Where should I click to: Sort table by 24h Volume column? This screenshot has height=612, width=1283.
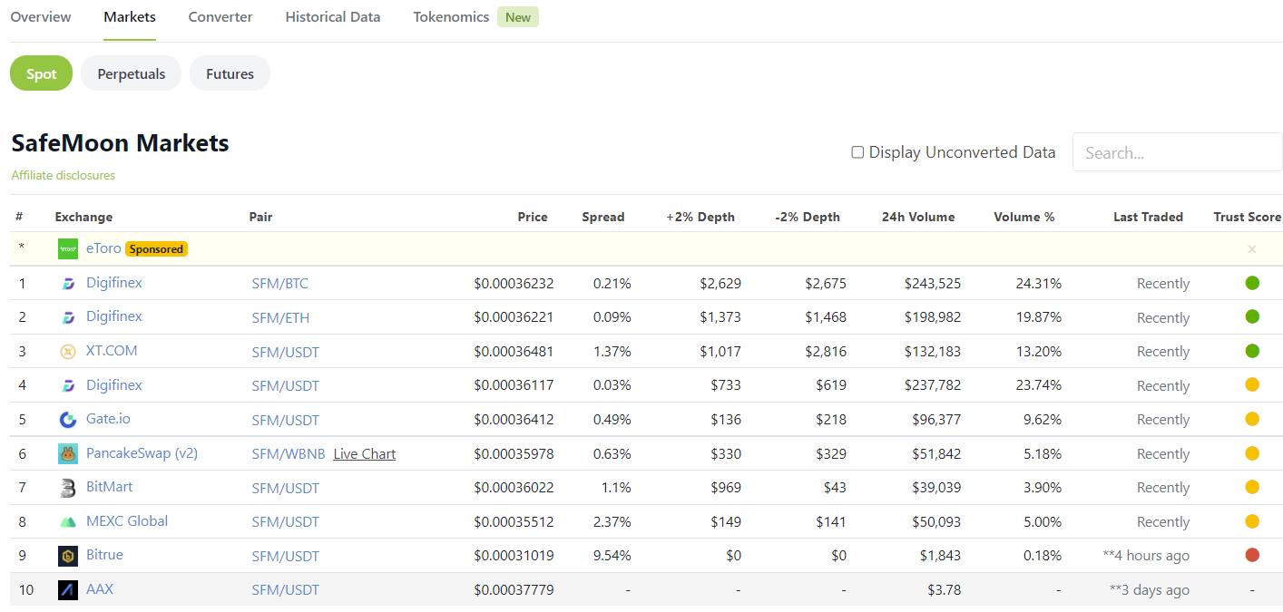point(917,217)
